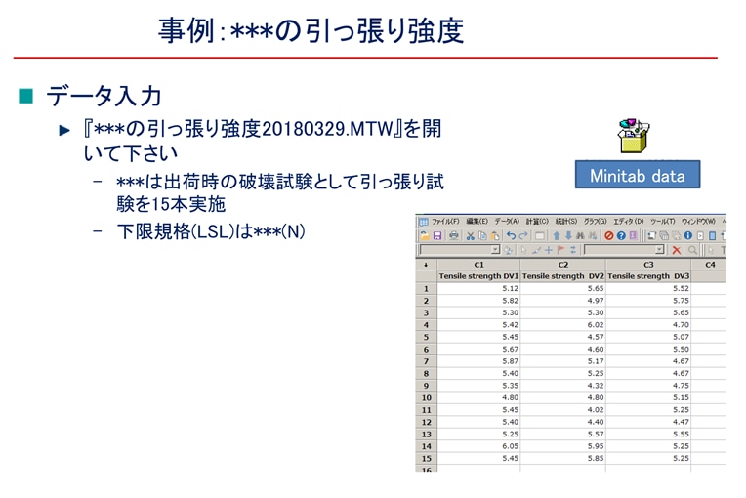Click the Find binoculars icon
Image resolution: width=746 pixels, height=498 pixels.
[580, 236]
